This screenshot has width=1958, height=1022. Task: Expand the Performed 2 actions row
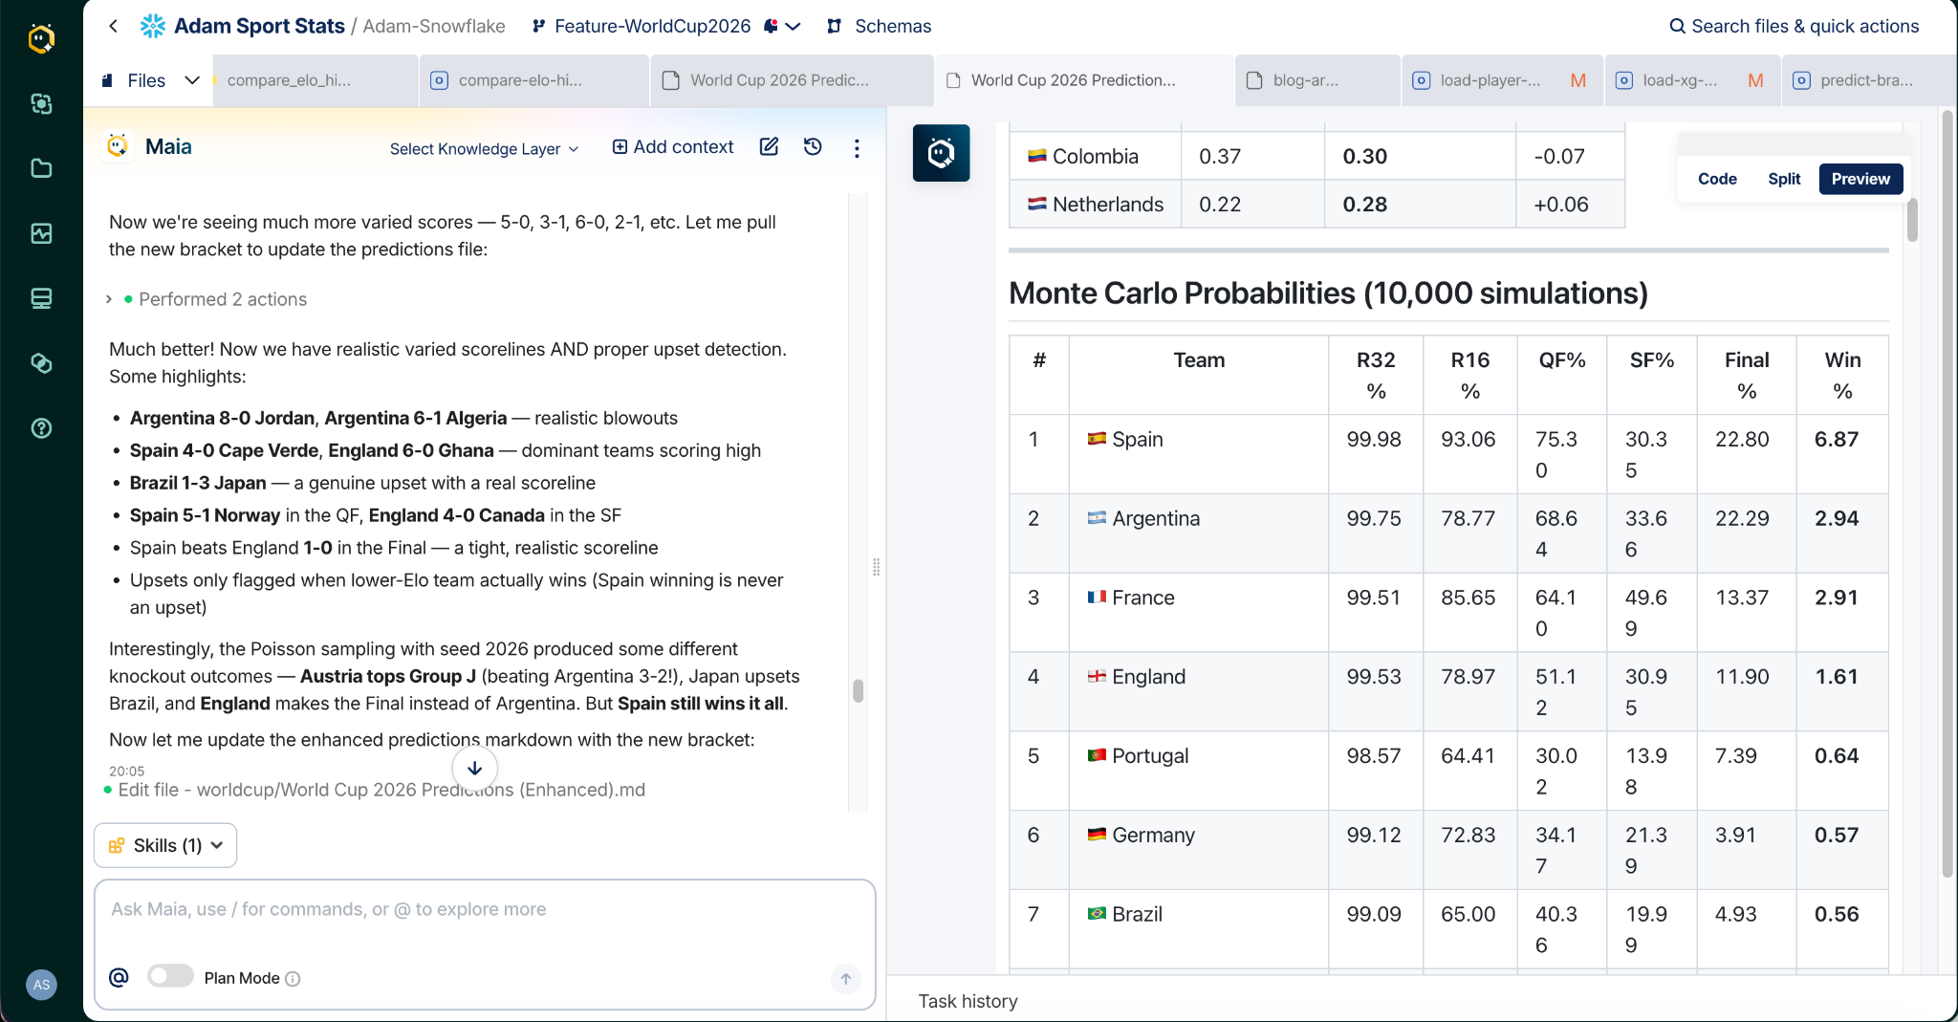tap(207, 299)
